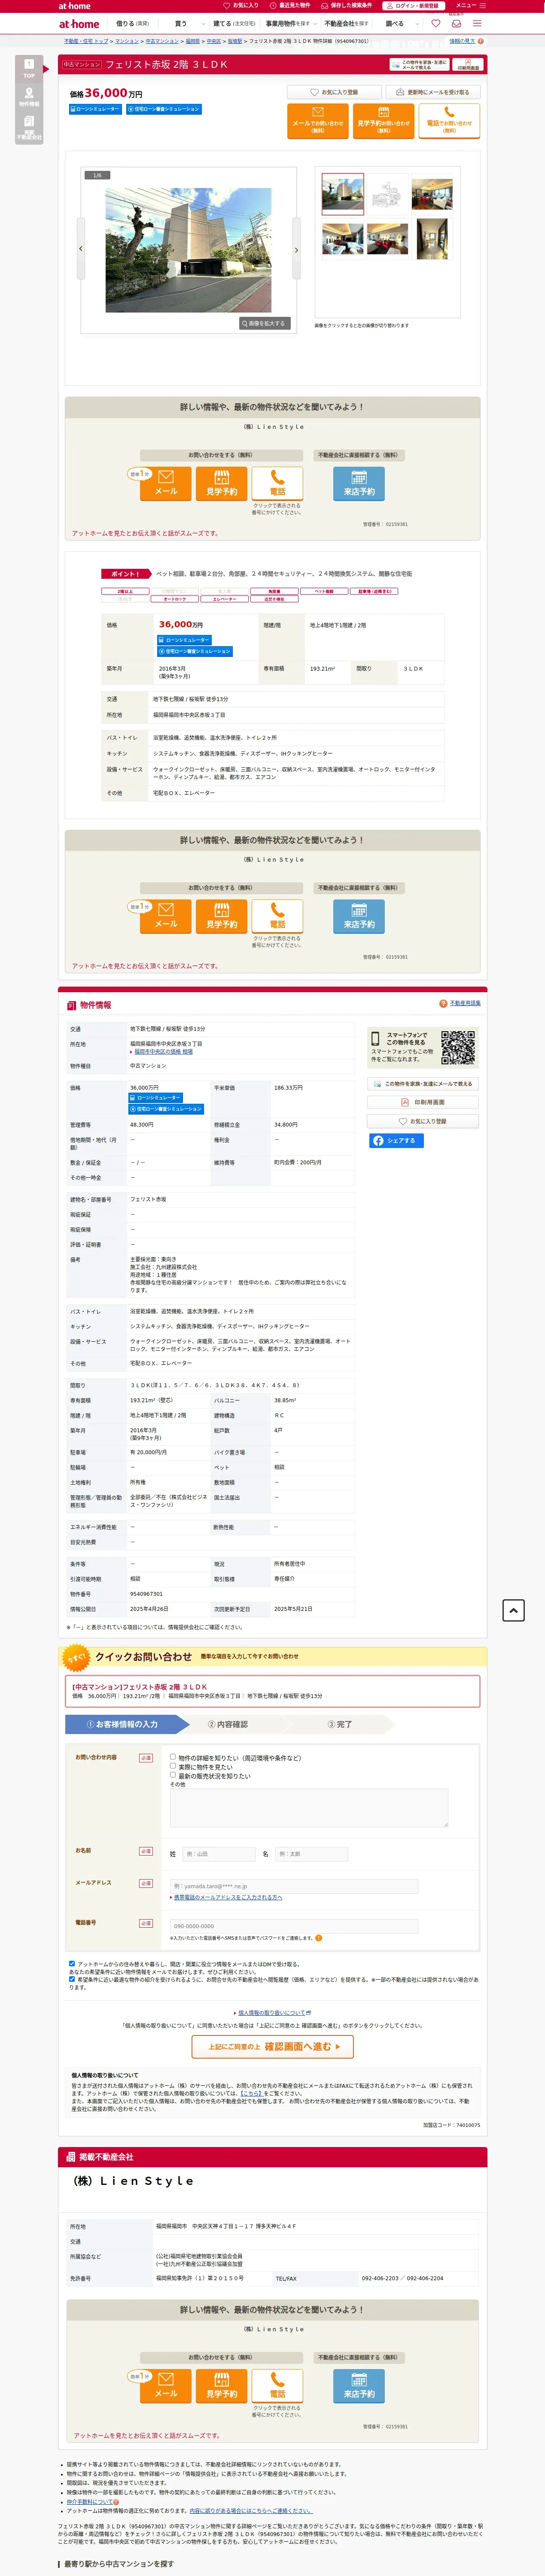Screen dimensions: 545x2576
Task: Click 印刷用画面 button in property info
Action: pos(423,1102)
